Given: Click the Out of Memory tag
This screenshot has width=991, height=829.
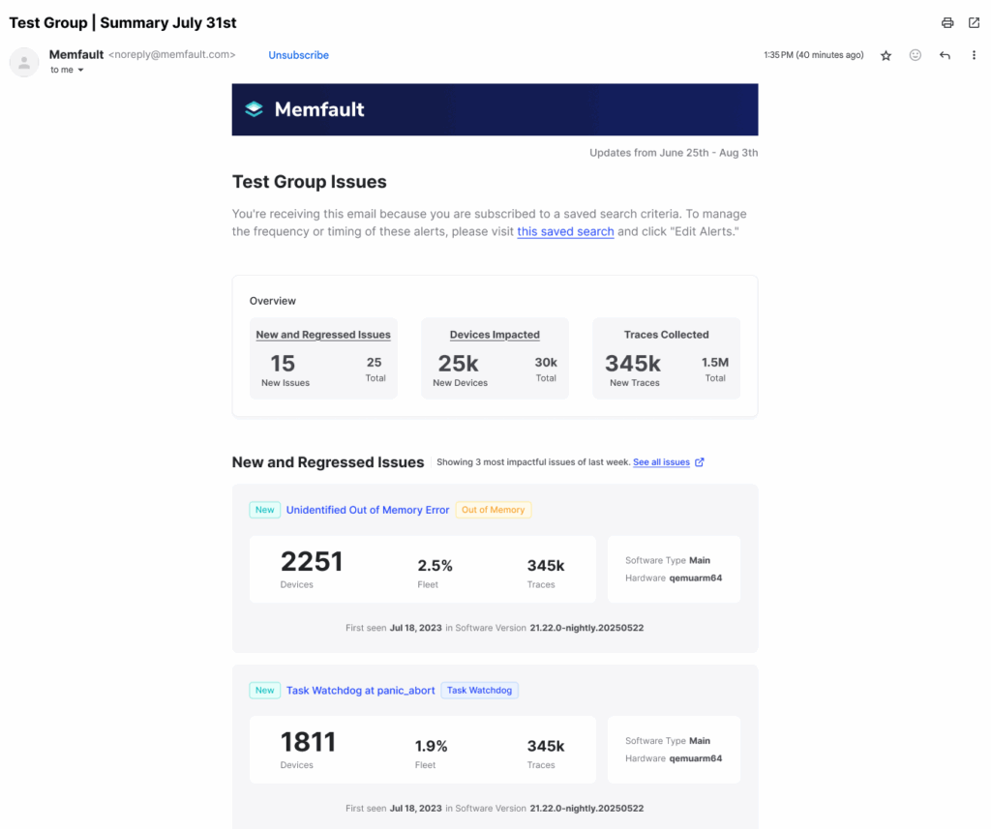Looking at the screenshot, I should pyautogui.click(x=493, y=510).
